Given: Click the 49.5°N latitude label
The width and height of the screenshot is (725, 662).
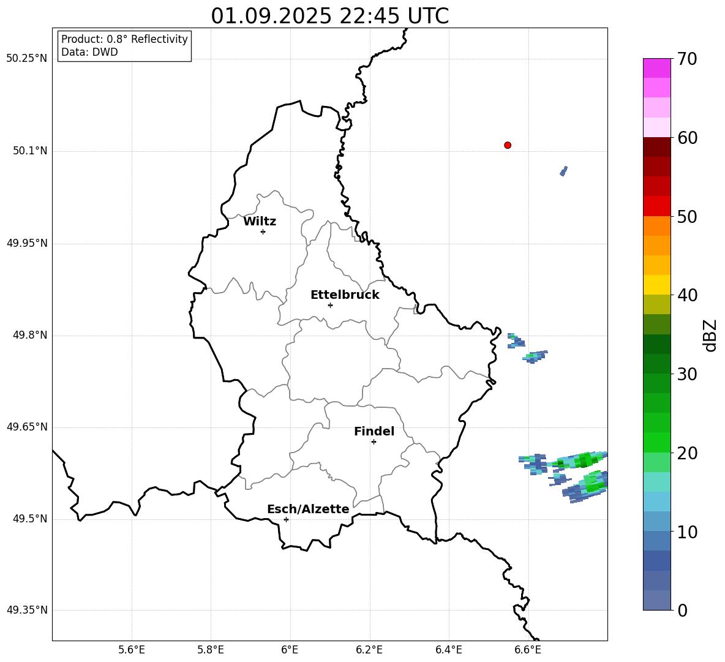Looking at the screenshot, I should 31,519.
